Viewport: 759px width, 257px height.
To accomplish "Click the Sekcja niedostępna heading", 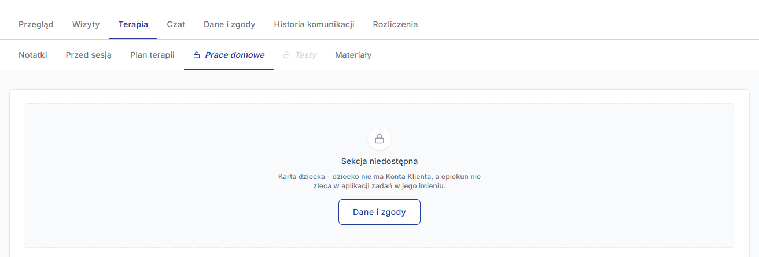I will [379, 161].
